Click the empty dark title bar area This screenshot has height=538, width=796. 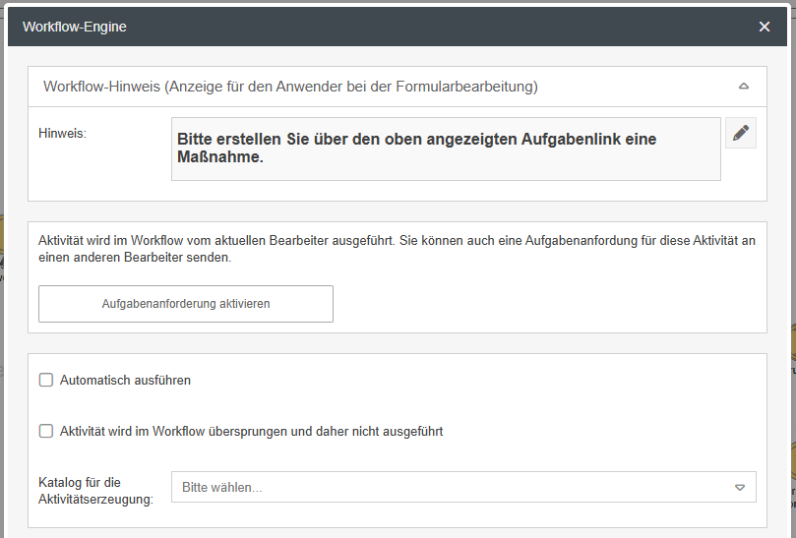pos(443,27)
